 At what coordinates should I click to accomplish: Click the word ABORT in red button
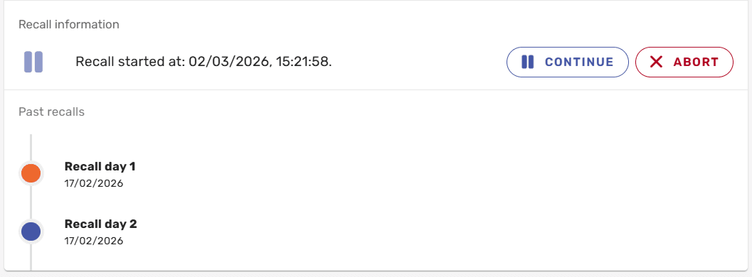pyautogui.click(x=696, y=63)
